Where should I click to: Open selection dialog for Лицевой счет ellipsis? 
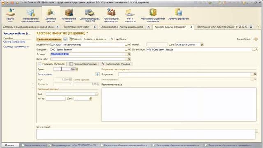pyautogui.click(x=126, y=45)
